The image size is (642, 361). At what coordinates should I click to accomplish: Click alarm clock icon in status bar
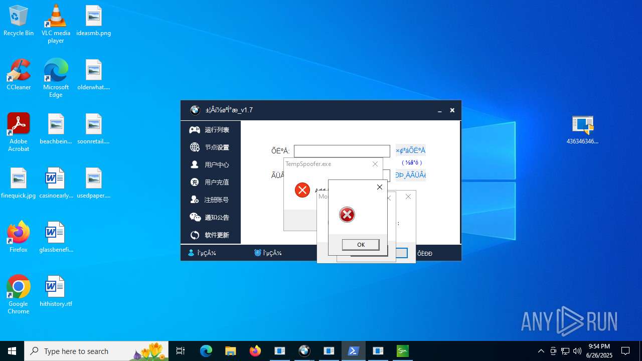click(257, 253)
